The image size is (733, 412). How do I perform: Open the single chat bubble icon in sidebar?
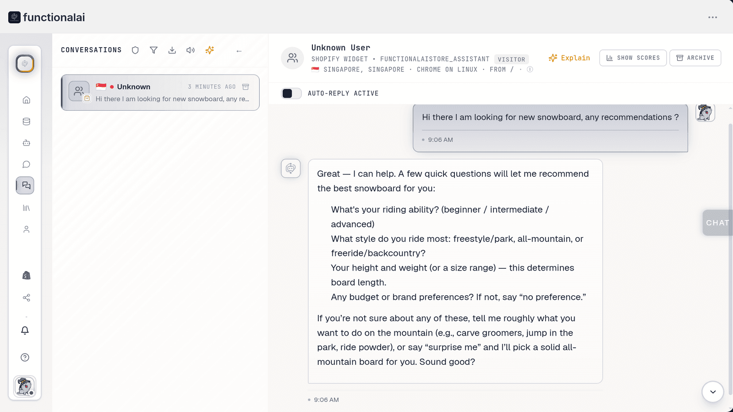coord(26,164)
